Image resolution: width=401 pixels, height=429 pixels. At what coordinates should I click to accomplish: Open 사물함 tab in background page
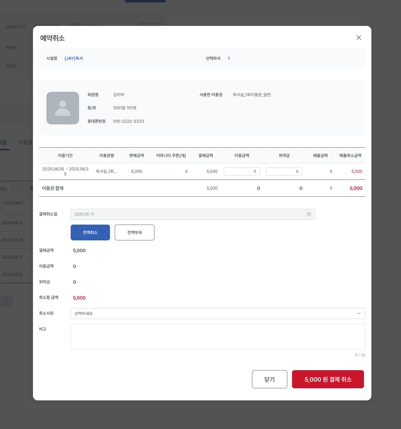coord(26,143)
